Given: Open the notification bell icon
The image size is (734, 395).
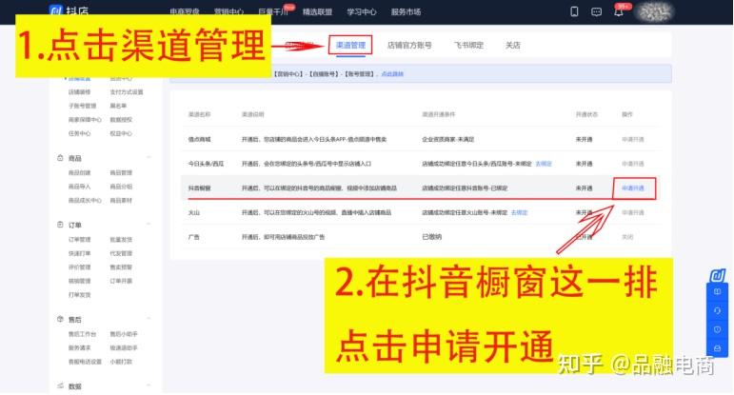Looking at the screenshot, I should coord(619,11).
